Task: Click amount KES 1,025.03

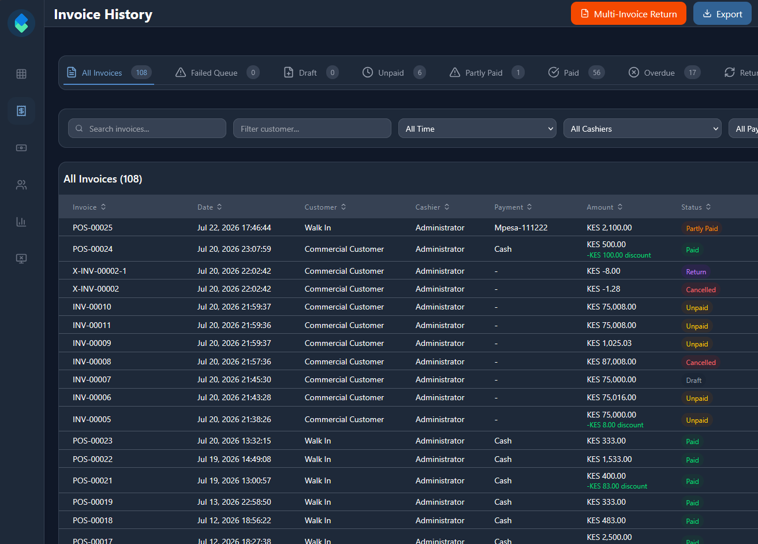Action: (609, 343)
